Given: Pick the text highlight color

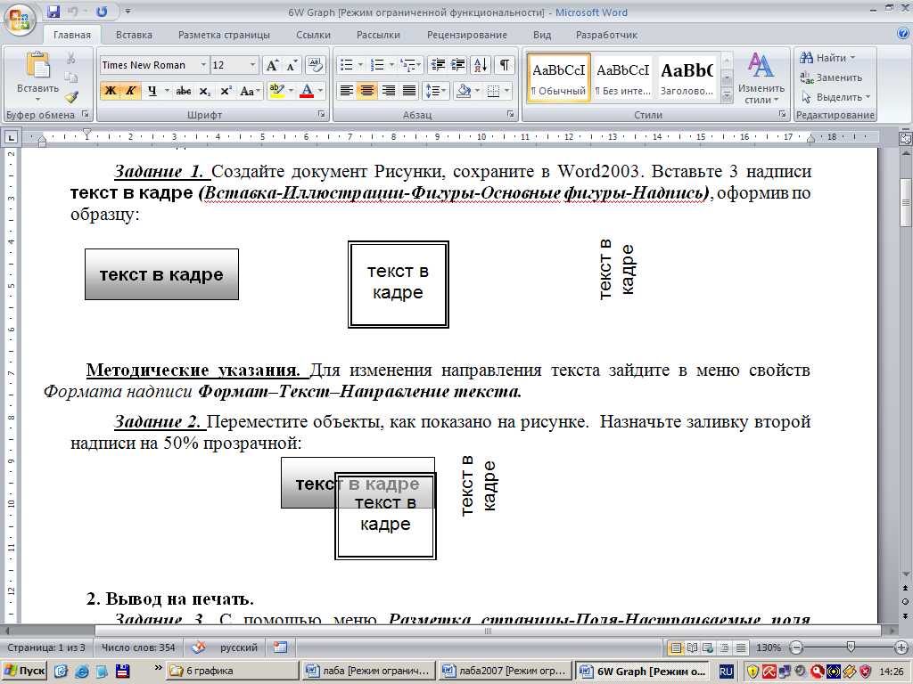Looking at the screenshot, I should pos(276,91).
